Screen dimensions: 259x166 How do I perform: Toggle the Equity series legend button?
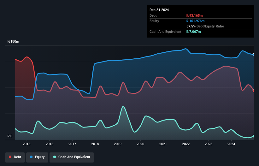37,157
